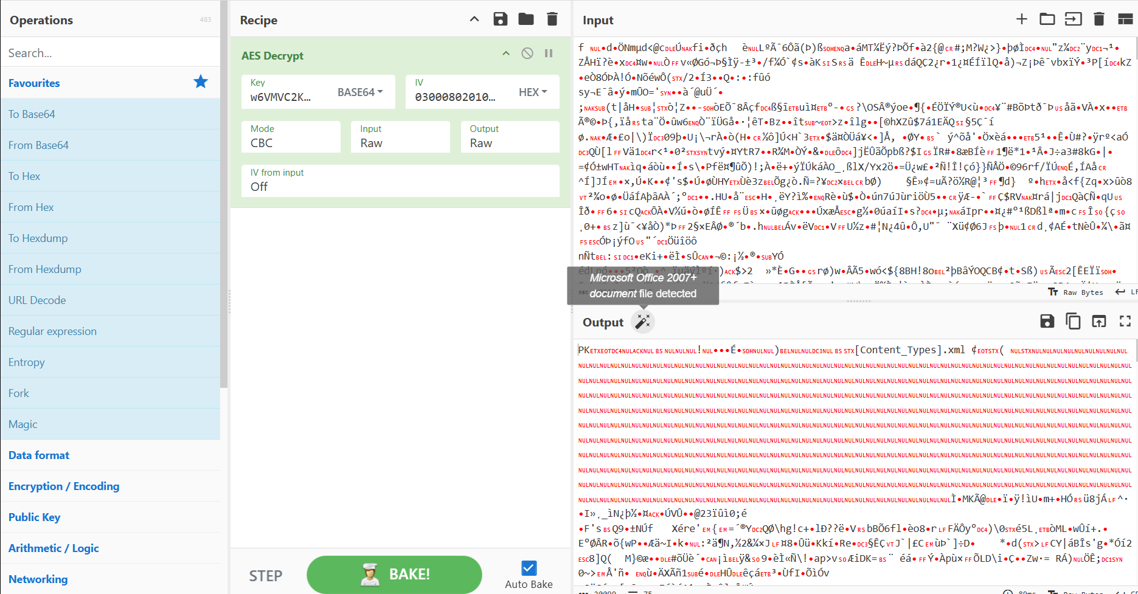Screen dimensions: 1138x594
Task: Click the BAKE! button
Action: (394, 574)
